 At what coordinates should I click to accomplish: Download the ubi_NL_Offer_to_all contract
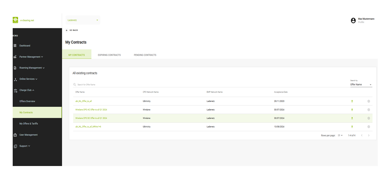[x=352, y=101]
